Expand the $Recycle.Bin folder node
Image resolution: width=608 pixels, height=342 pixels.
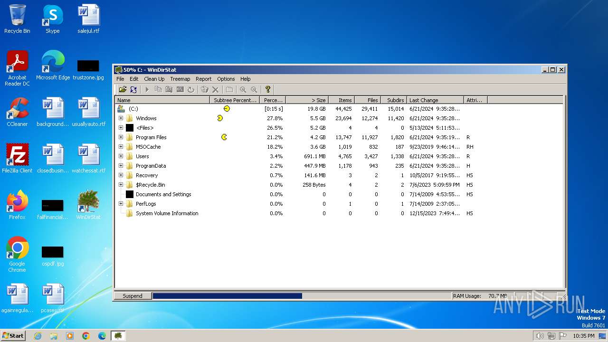(x=121, y=185)
